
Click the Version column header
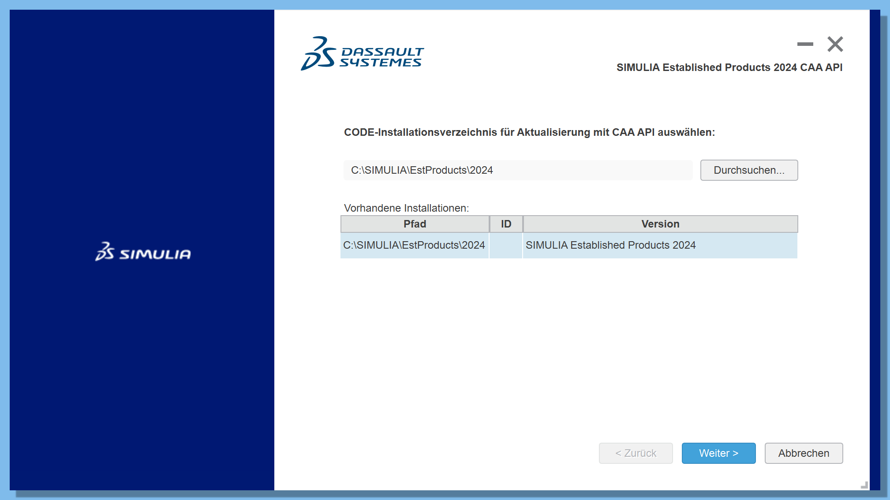[660, 224]
